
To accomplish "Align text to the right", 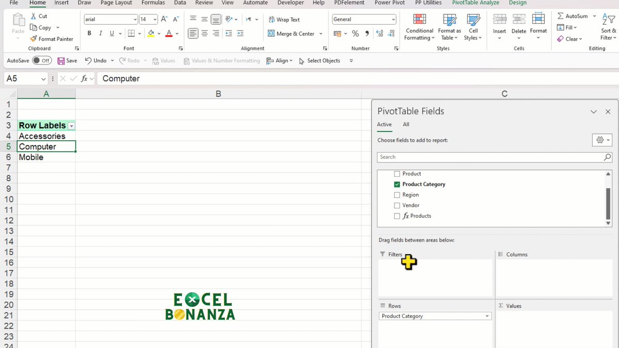I will coord(216,34).
